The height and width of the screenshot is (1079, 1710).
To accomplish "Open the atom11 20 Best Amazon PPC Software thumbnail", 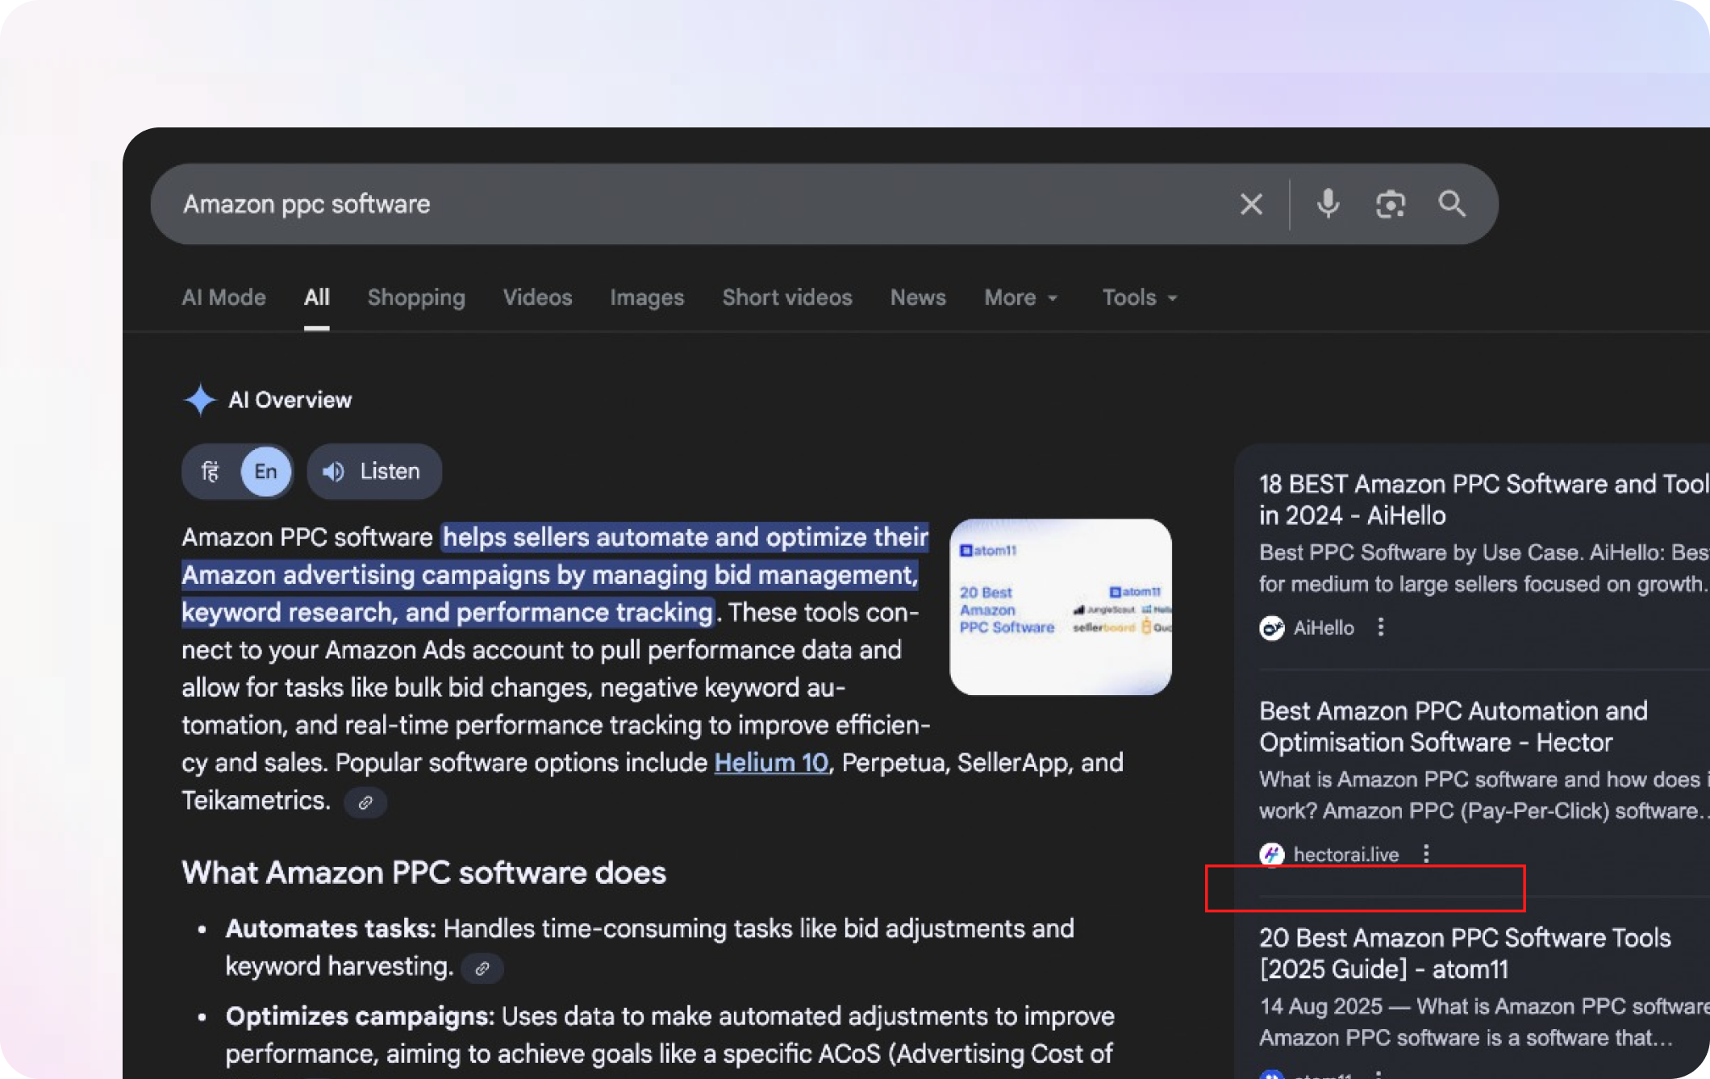I will [x=1061, y=606].
